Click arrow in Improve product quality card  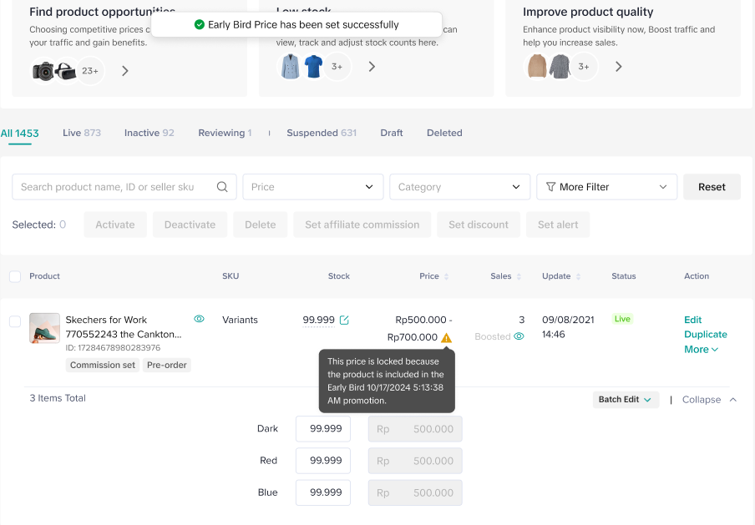click(619, 67)
